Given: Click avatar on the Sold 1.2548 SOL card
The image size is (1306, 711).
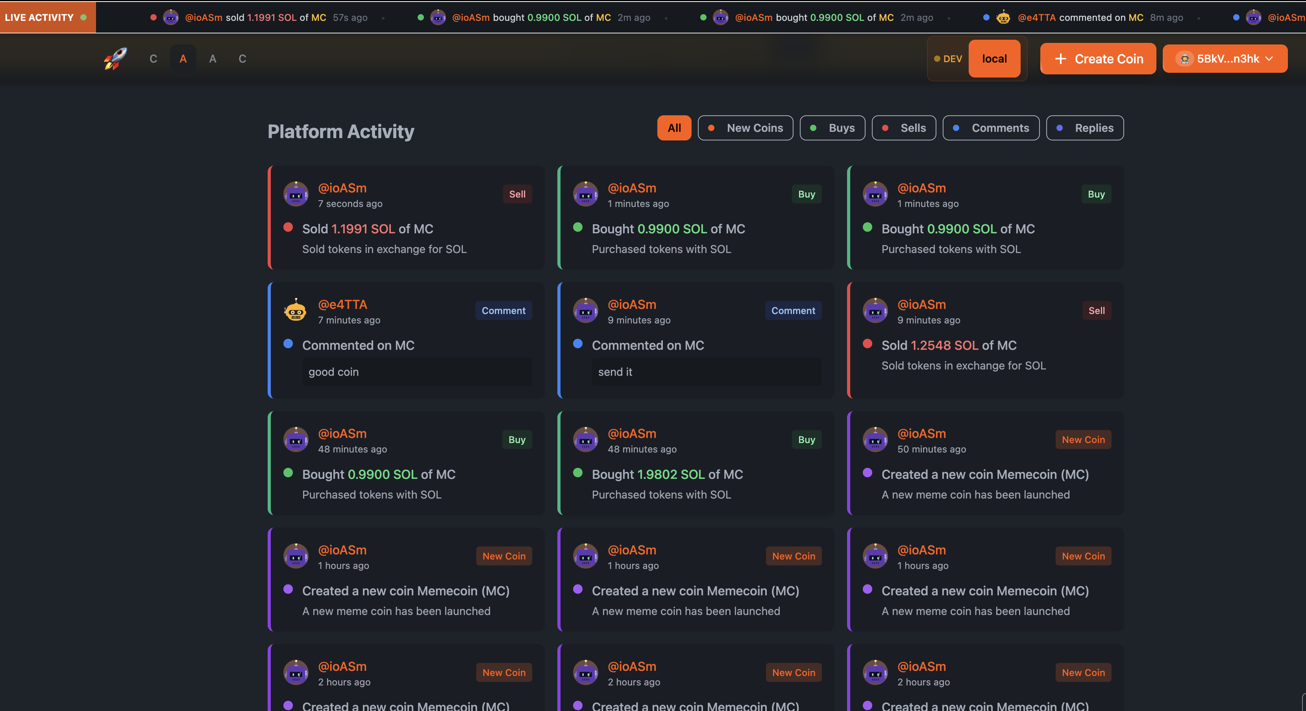Looking at the screenshot, I should point(875,311).
